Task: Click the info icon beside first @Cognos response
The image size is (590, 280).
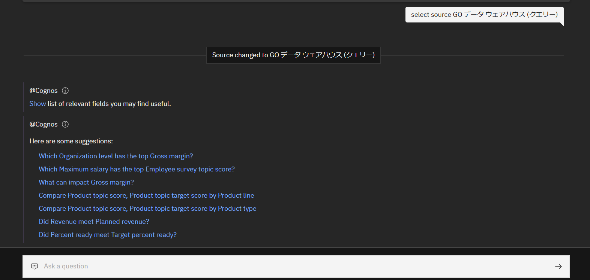Action: pyautogui.click(x=65, y=91)
